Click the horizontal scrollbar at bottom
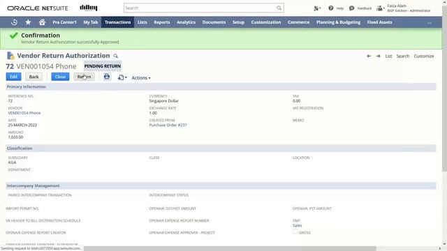 coord(230,248)
